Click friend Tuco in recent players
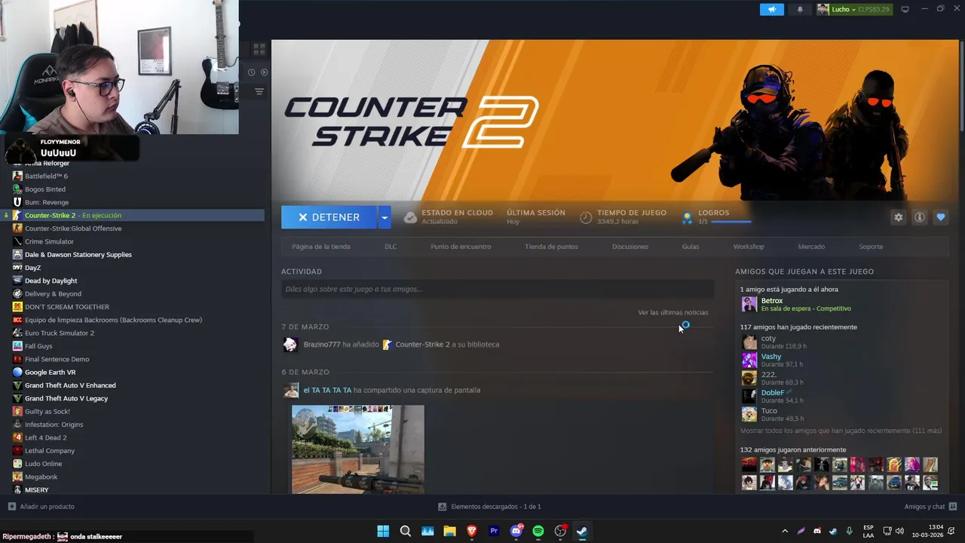This screenshot has height=543, width=965. pos(768,410)
